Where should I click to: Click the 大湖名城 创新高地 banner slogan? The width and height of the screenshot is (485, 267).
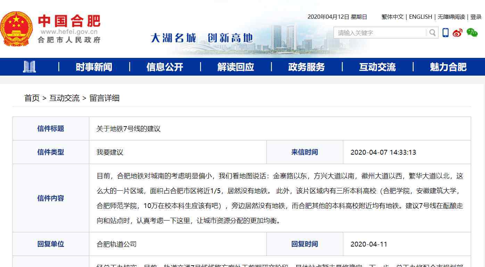202,38
